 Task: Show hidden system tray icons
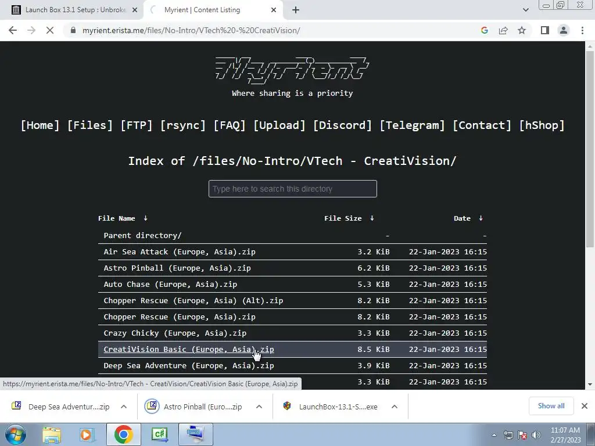(494, 435)
